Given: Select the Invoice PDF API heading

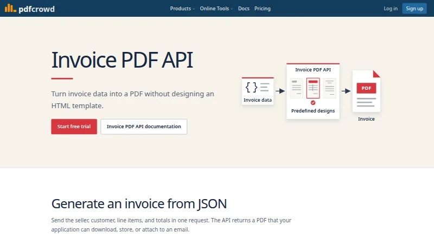Looking at the screenshot, I should click(122, 60).
